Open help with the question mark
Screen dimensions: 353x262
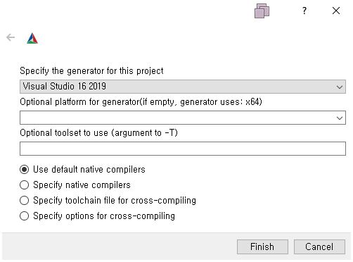click(304, 11)
